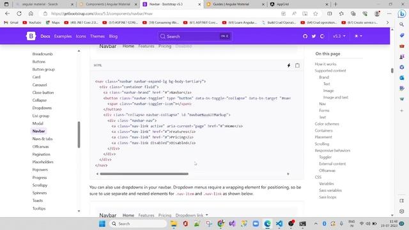Open the v5.3 version dropdown
Viewport: 409px width, 230px height.
pos(339,36)
